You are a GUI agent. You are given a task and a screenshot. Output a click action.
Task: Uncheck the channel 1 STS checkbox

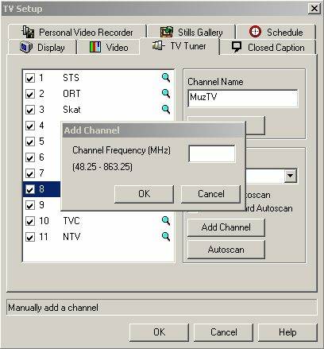[x=30, y=78]
